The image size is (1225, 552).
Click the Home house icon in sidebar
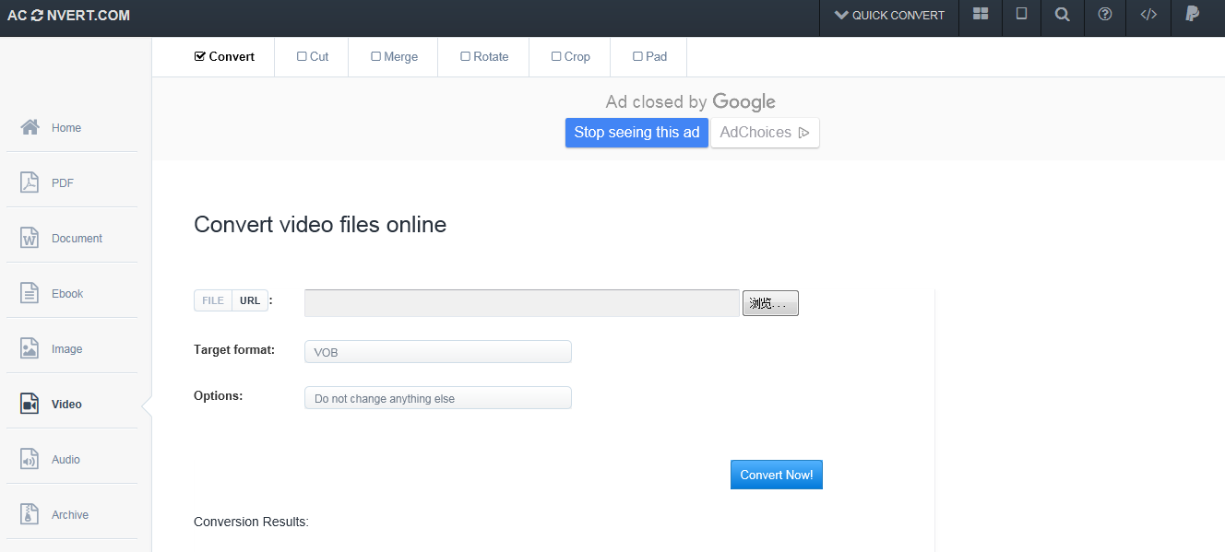coord(30,127)
